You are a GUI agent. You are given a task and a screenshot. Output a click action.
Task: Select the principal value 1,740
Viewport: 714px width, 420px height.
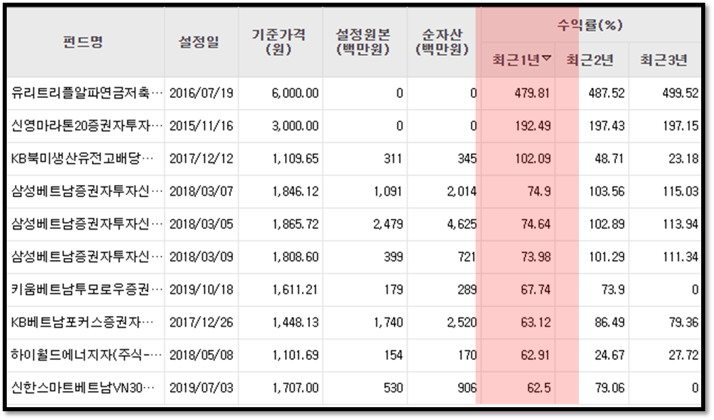coord(388,323)
